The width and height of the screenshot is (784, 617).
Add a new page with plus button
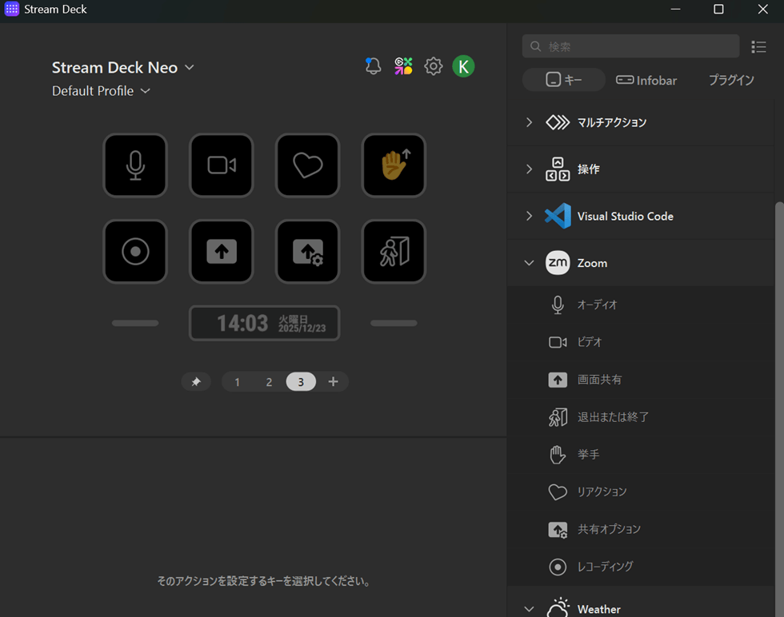pos(334,382)
